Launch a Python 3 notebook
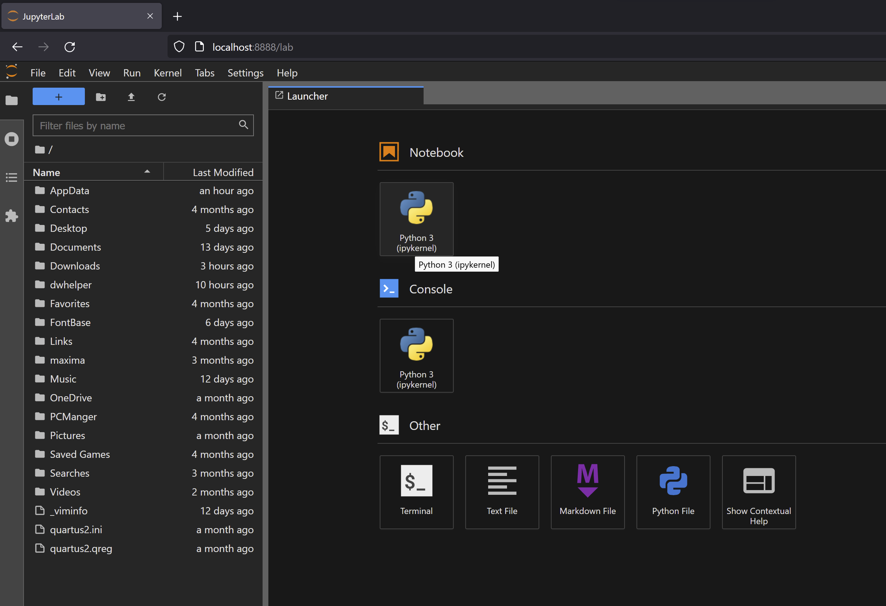Image resolution: width=886 pixels, height=606 pixels. point(416,219)
